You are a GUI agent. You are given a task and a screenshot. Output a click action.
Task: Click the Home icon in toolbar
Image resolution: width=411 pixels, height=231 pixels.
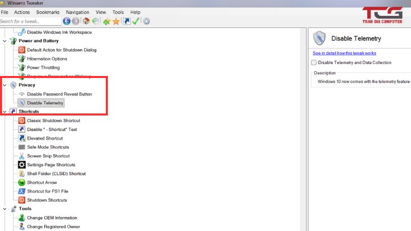[x=86, y=21]
